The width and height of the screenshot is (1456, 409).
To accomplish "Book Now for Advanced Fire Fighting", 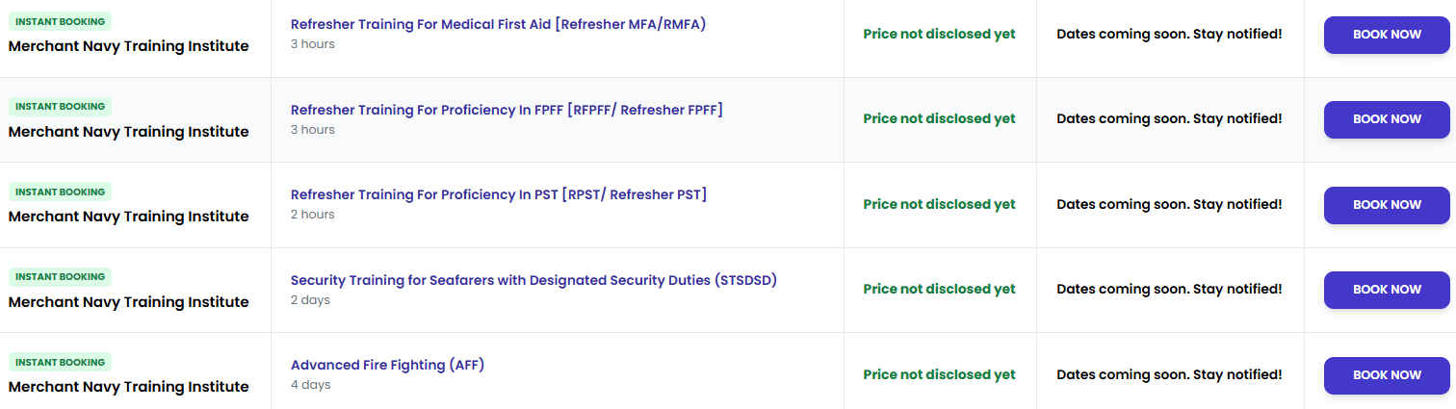I will point(1387,375).
